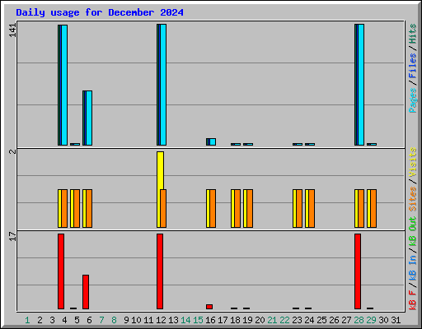
Task: Click the red kB bar for day 4
Action: click(x=61, y=271)
